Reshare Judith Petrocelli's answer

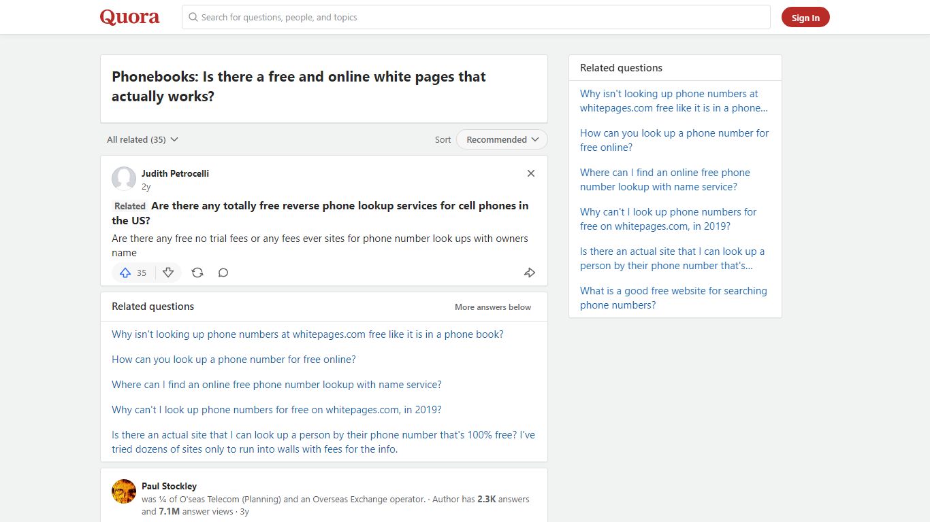click(x=197, y=273)
